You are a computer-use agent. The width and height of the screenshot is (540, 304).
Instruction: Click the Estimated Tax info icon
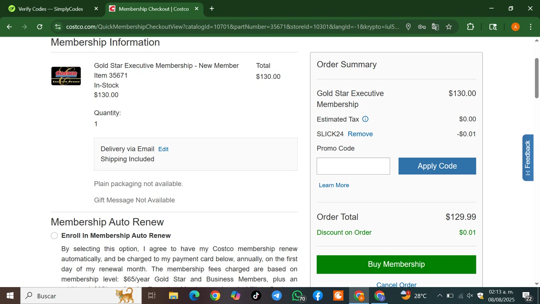[x=365, y=119]
